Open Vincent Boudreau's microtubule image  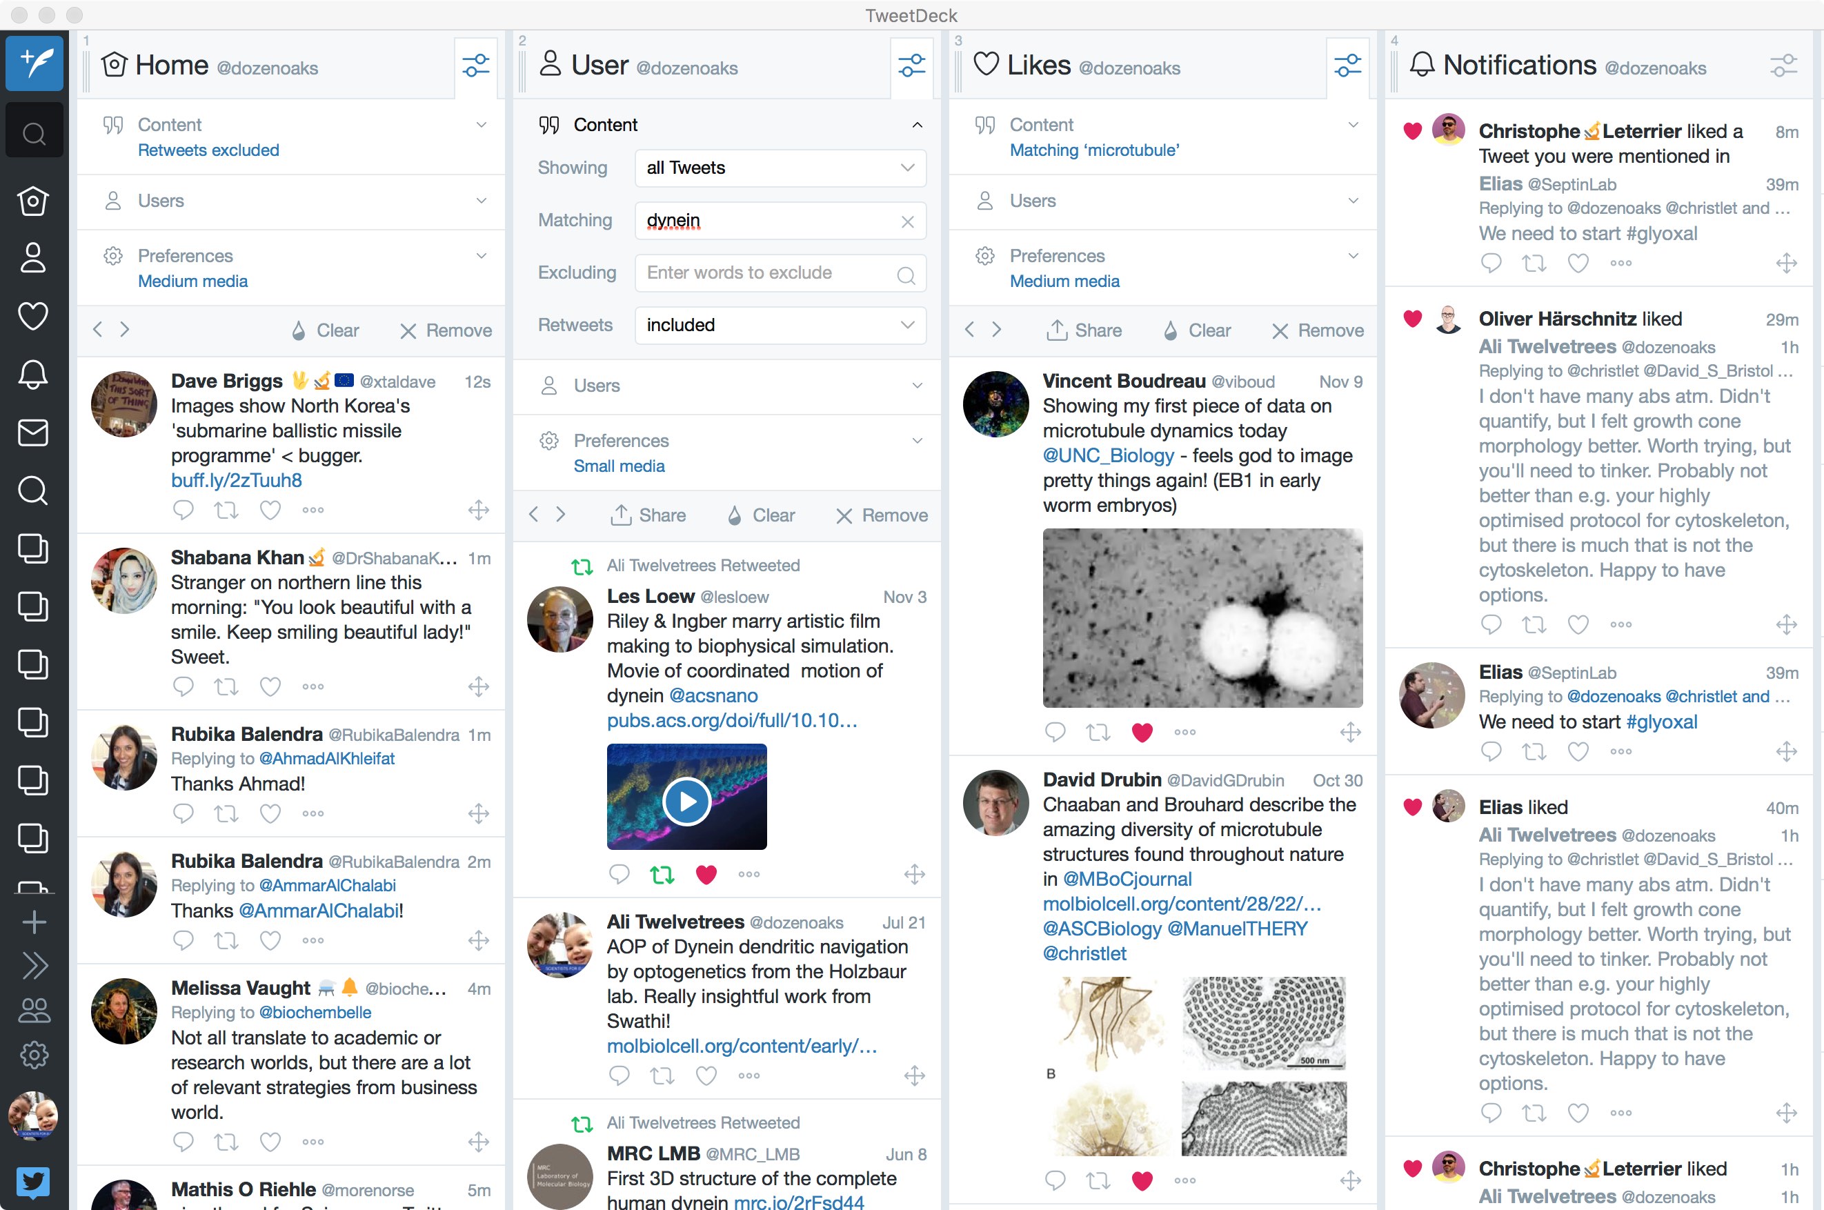(1202, 617)
